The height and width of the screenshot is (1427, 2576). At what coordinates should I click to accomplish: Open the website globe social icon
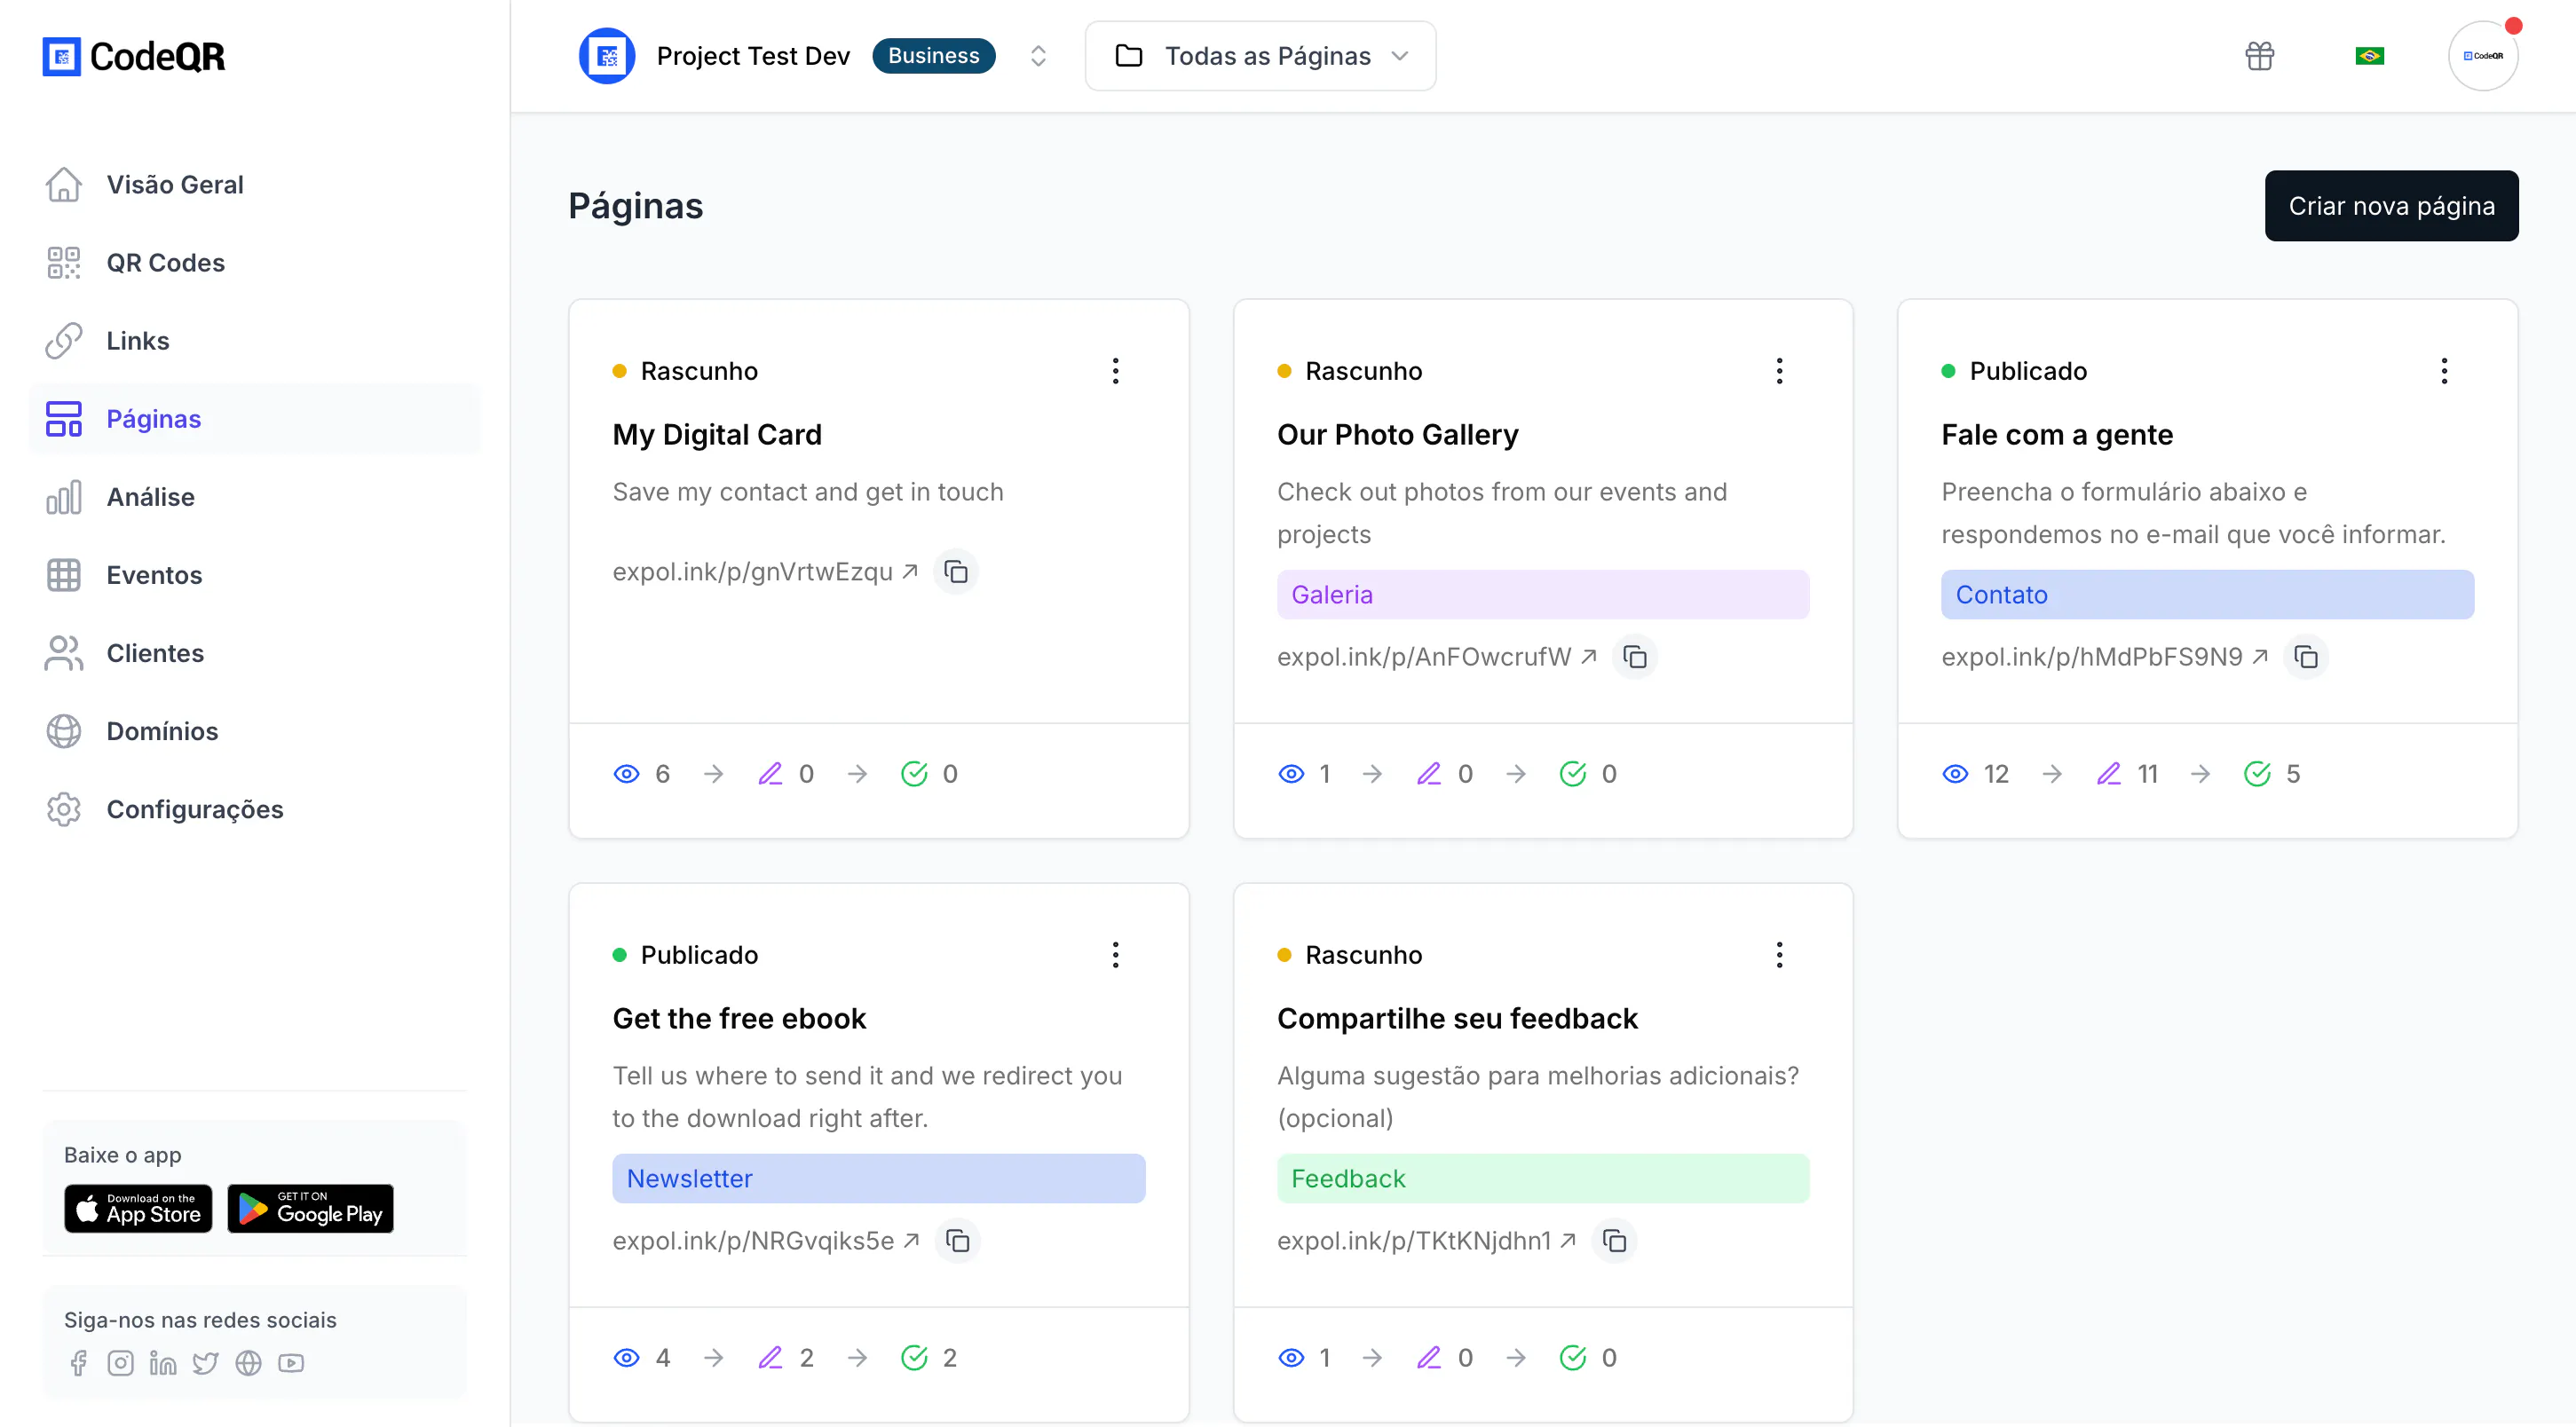point(248,1362)
